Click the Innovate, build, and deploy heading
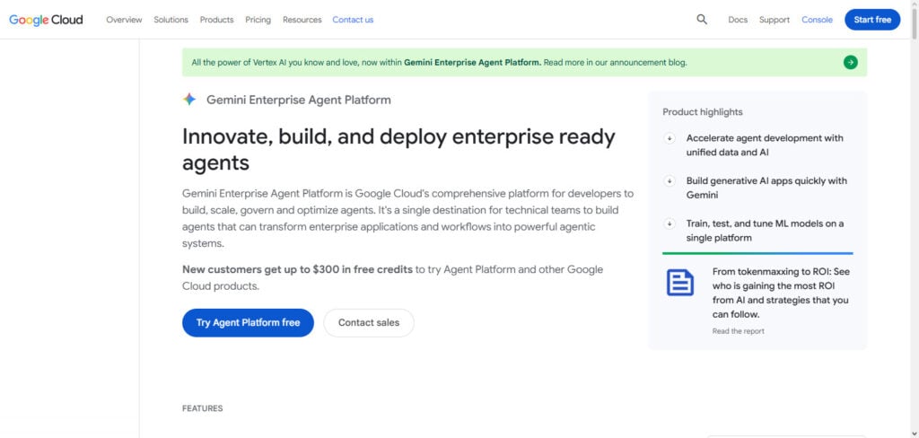The height and width of the screenshot is (438, 919). pyautogui.click(x=399, y=150)
